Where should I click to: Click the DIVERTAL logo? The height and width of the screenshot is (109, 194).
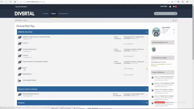(25, 14)
